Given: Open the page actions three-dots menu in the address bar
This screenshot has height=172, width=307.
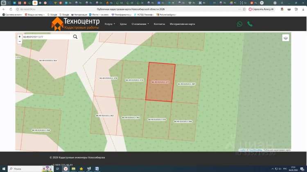Looking at the screenshot, I should (x=239, y=9).
